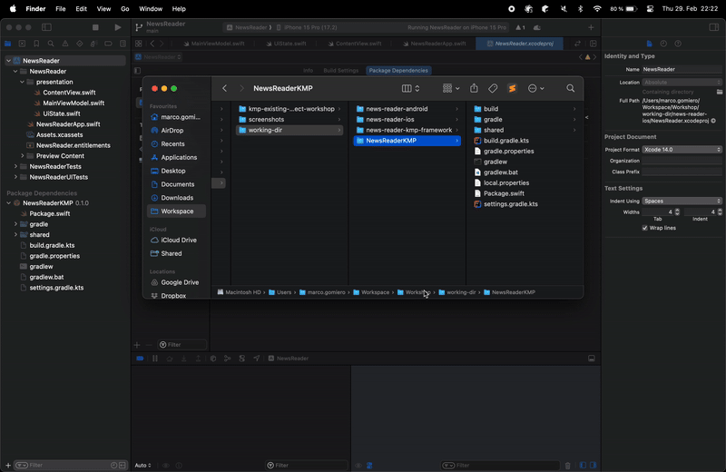Select Assets.xcassets in Xcode navigator

(59, 134)
